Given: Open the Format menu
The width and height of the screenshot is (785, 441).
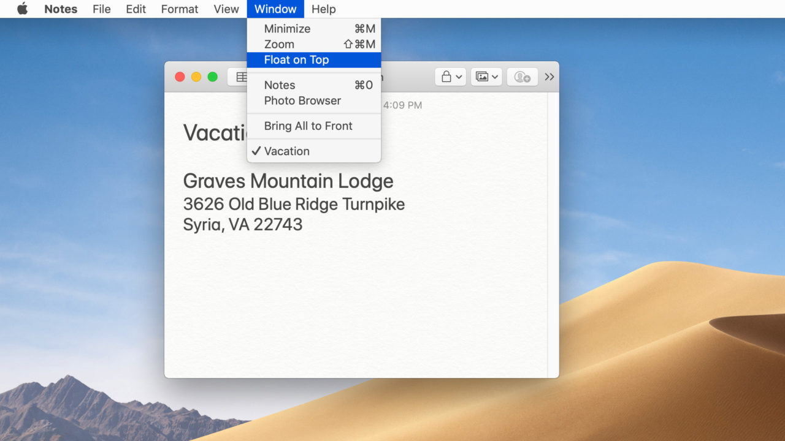Looking at the screenshot, I should click(x=180, y=9).
